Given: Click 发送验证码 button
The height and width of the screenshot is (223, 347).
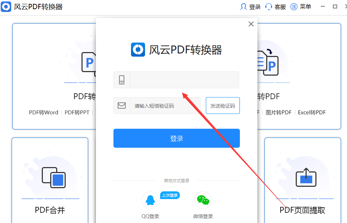Looking at the screenshot, I should pos(223,106).
